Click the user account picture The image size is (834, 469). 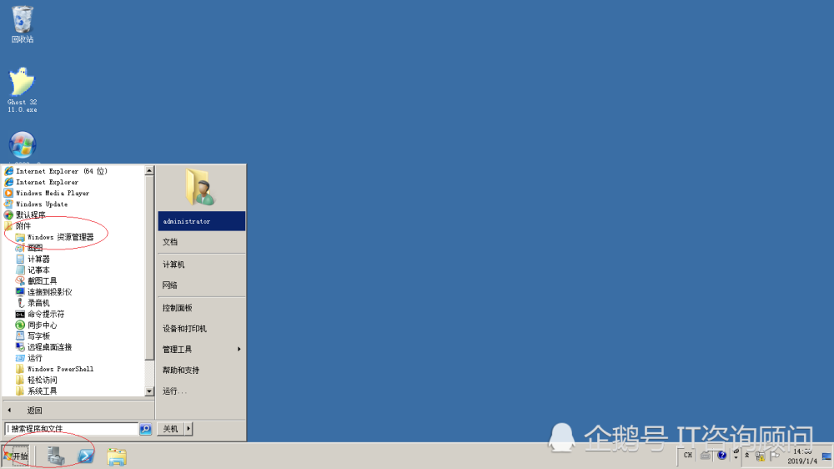(200, 187)
